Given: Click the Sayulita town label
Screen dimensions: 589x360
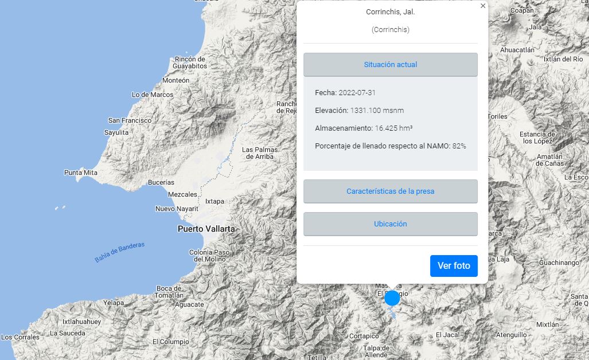Looking at the screenshot, I should pos(116,132).
